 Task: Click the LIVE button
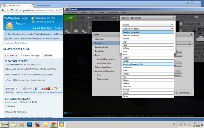pos(69,18)
